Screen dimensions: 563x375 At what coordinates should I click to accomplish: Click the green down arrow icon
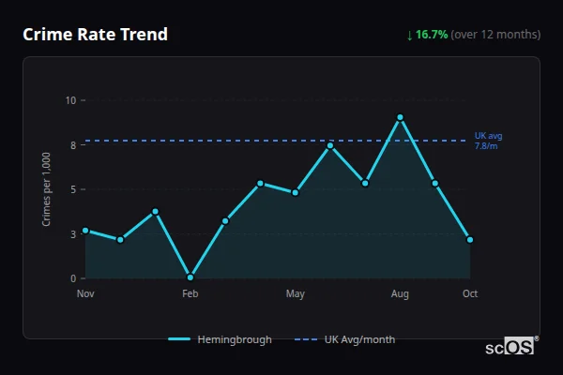pyautogui.click(x=409, y=36)
